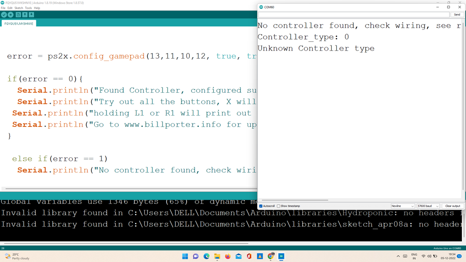Click the 'Unknown Controller type' output line
This screenshot has height=262, width=466.
[316, 48]
